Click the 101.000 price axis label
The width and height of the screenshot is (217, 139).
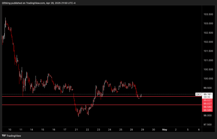pyautogui.click(x=208, y=60)
